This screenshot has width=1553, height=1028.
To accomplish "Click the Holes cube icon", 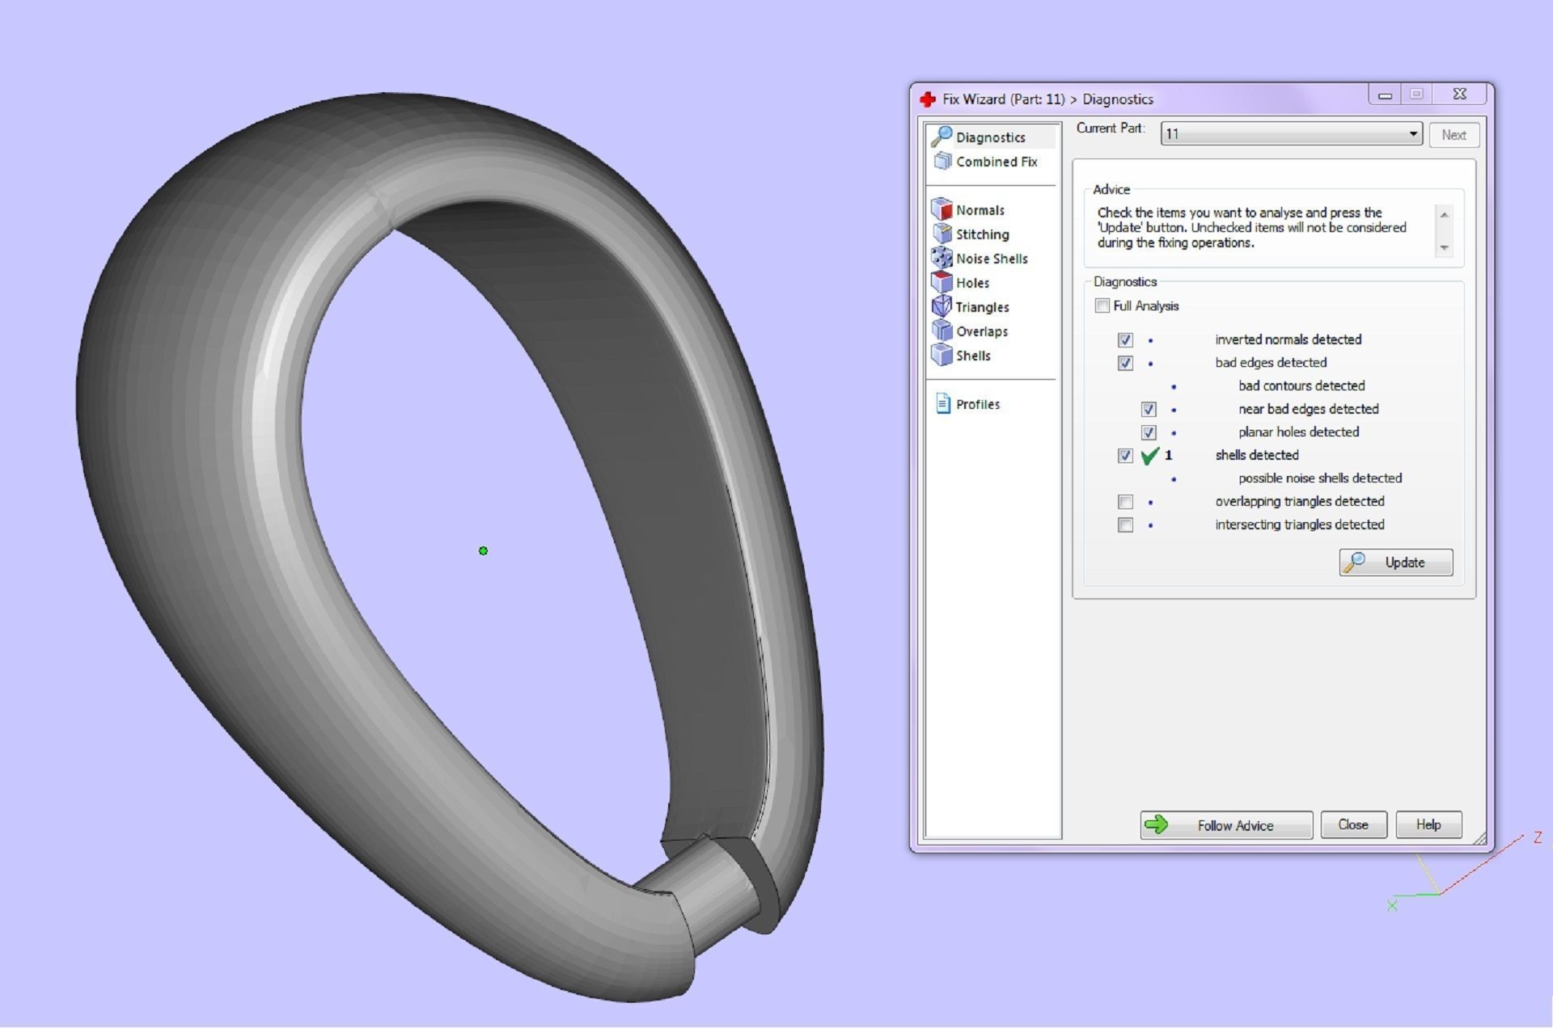I will point(942,282).
